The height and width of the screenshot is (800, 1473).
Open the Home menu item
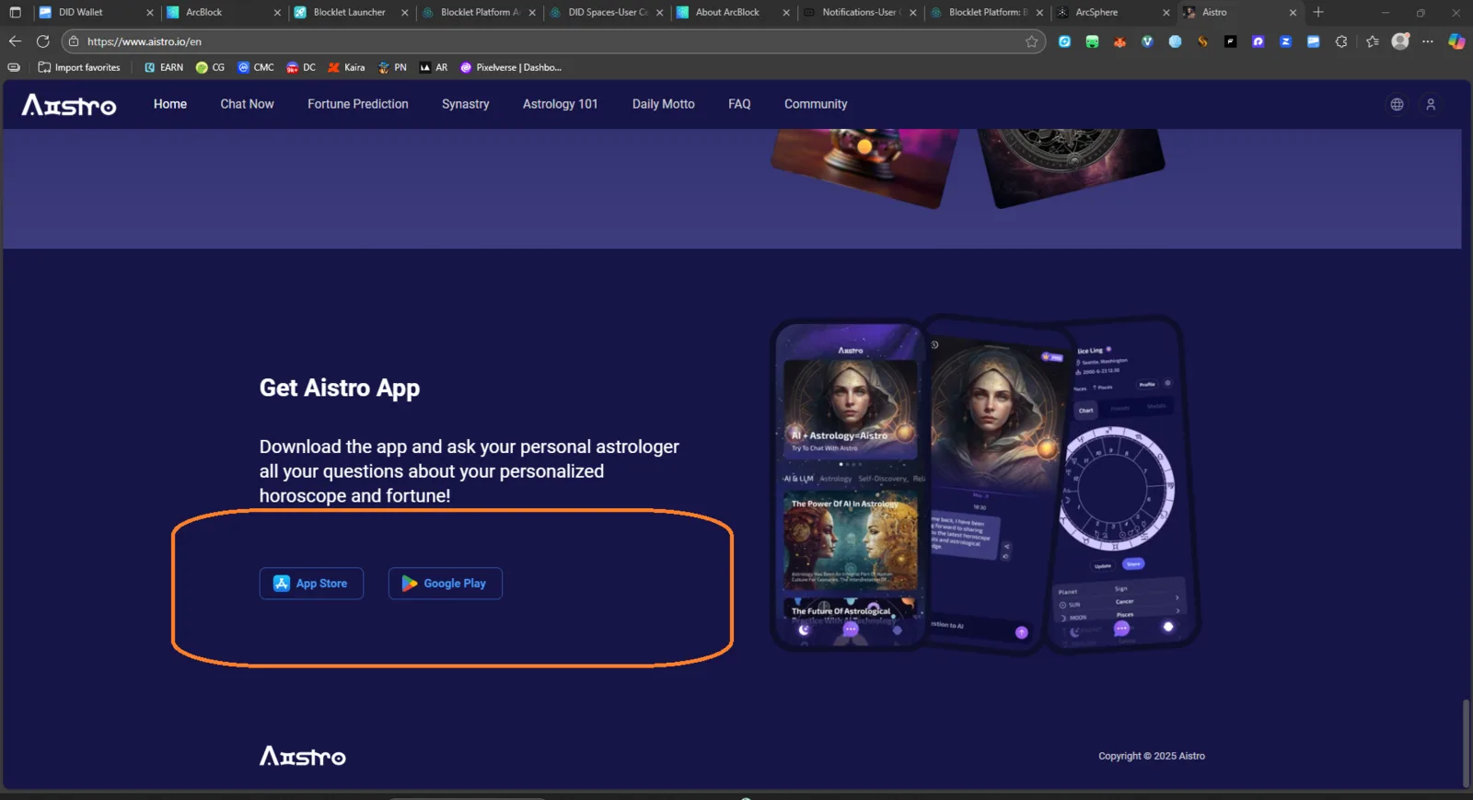[x=170, y=104]
